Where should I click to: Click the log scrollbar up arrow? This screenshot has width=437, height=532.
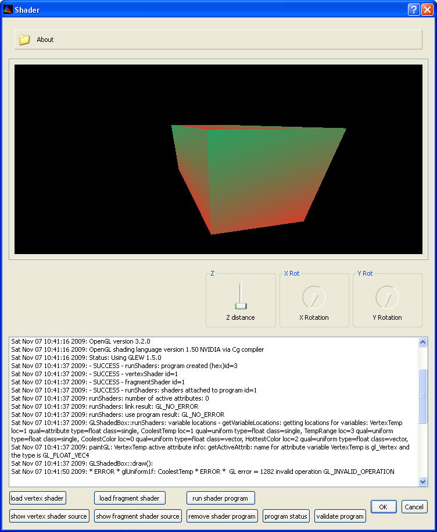point(422,342)
